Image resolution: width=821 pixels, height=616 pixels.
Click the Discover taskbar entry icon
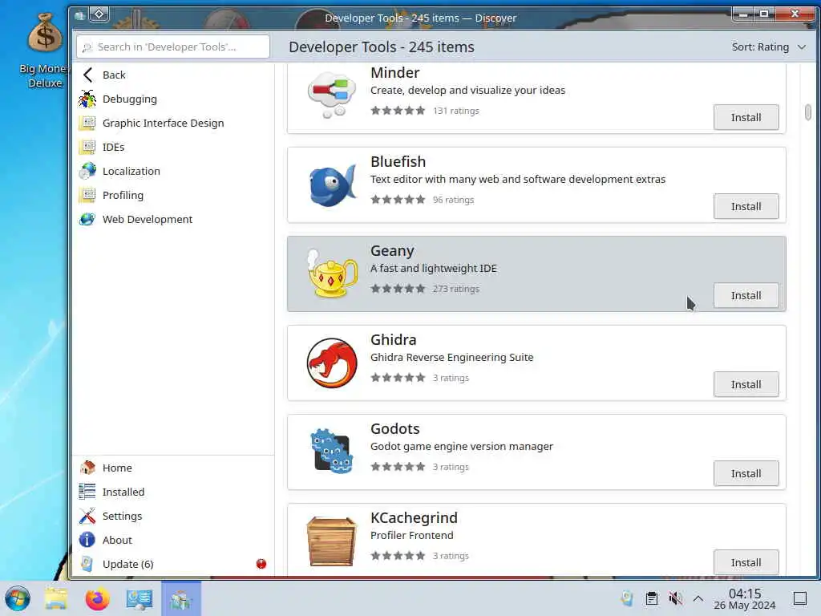click(x=181, y=598)
